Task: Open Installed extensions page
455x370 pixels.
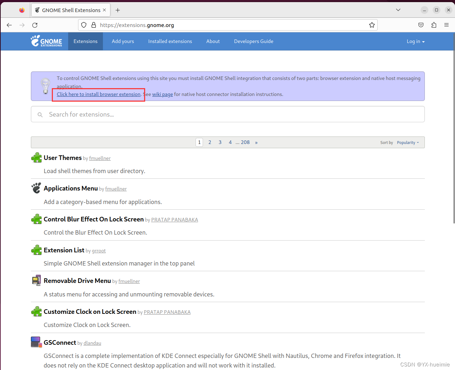Action: [170, 41]
